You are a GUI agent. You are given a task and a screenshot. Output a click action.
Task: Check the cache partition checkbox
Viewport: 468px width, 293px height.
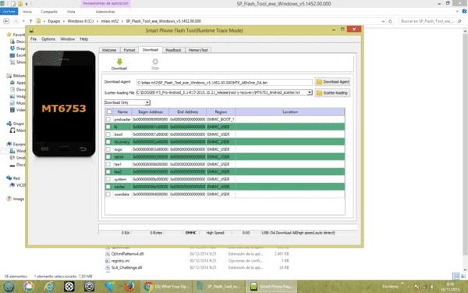[x=108, y=187]
